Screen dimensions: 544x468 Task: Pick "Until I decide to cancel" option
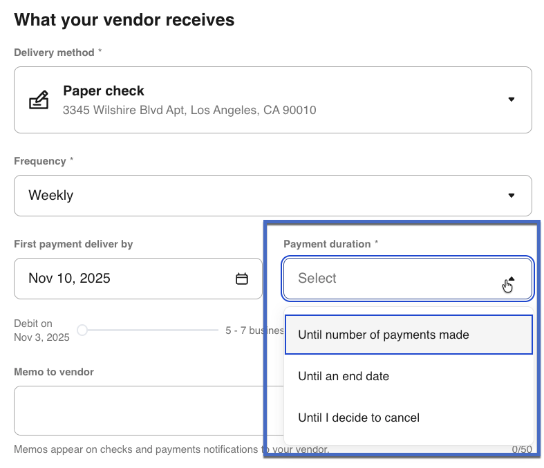(359, 418)
